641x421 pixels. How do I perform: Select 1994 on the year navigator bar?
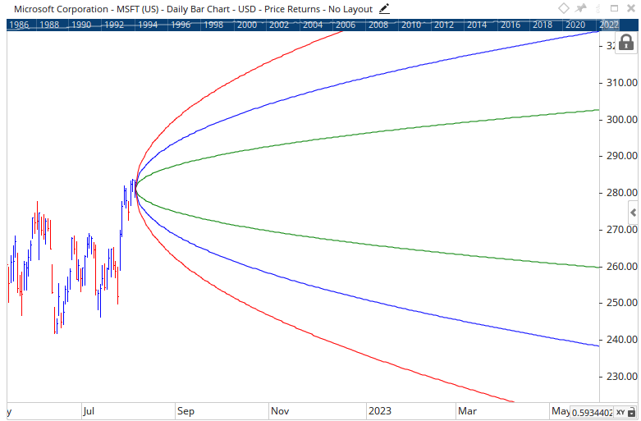[x=148, y=25]
